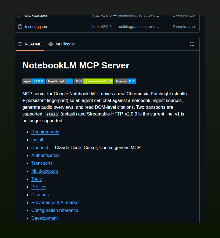Go to the Development section
The width and height of the screenshot is (220, 238).
pos(45,218)
